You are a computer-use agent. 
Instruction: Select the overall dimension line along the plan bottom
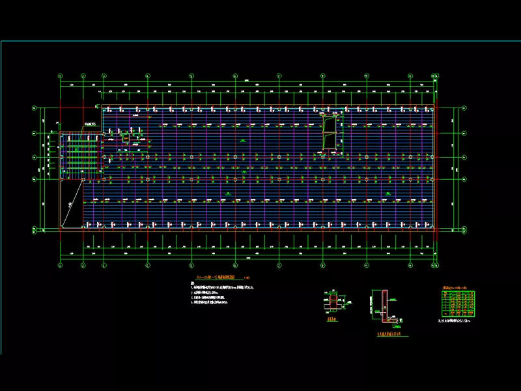(x=247, y=259)
